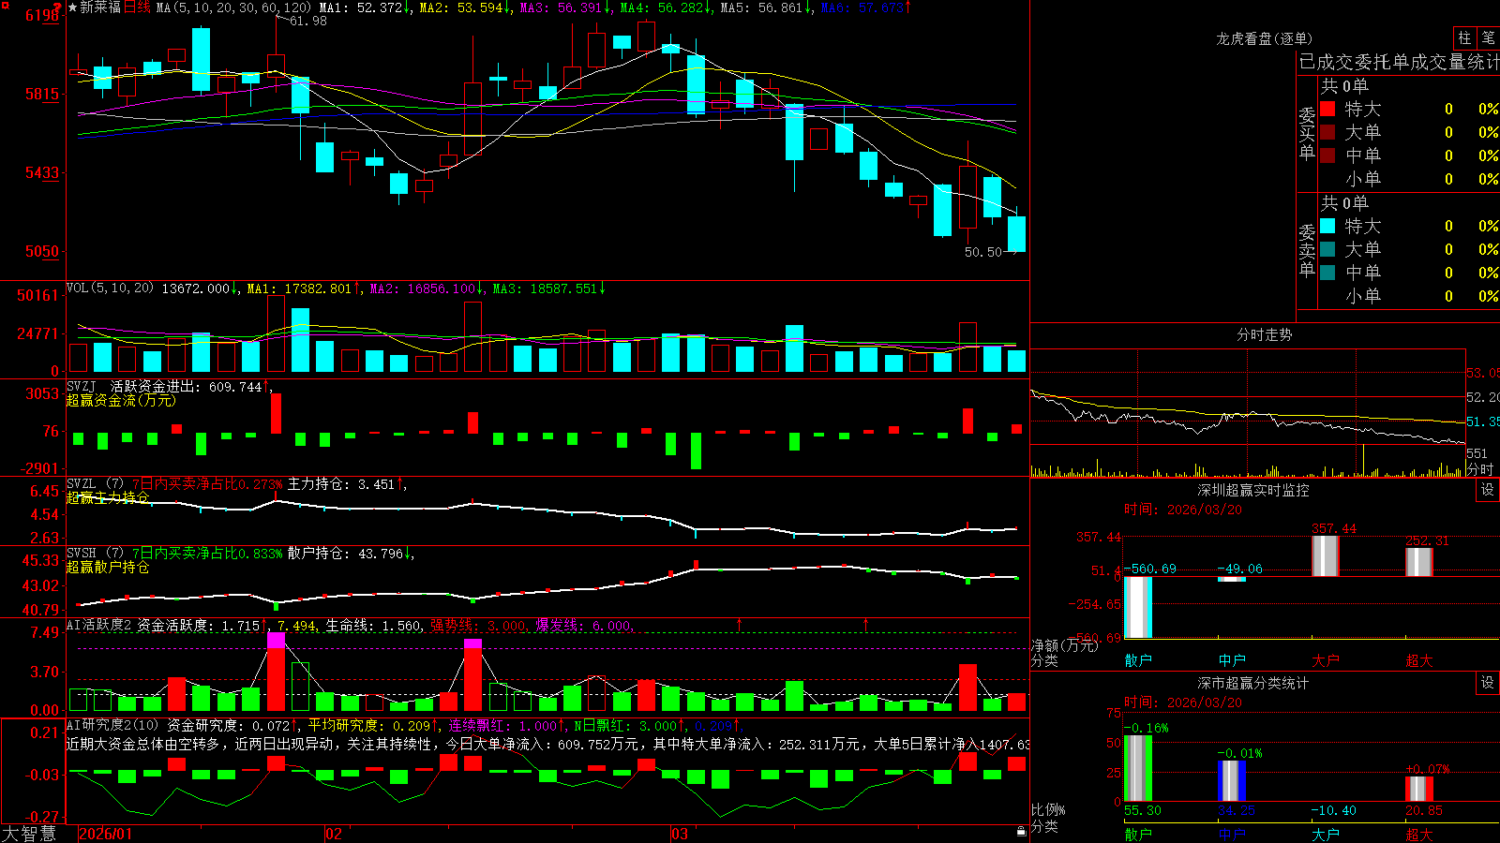Click teal 大单 swatch in 委卖单
The image size is (1500, 843).
click(1327, 249)
